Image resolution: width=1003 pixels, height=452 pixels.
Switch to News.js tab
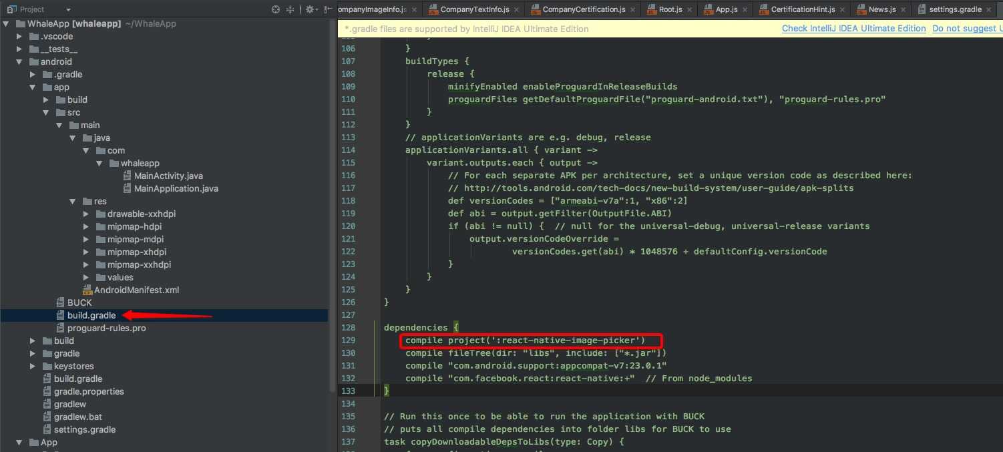pos(881,9)
